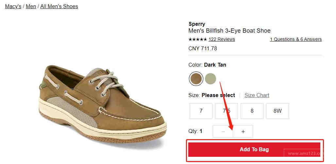
Task: Decrease quantity with the minus button
Action: 223,131
